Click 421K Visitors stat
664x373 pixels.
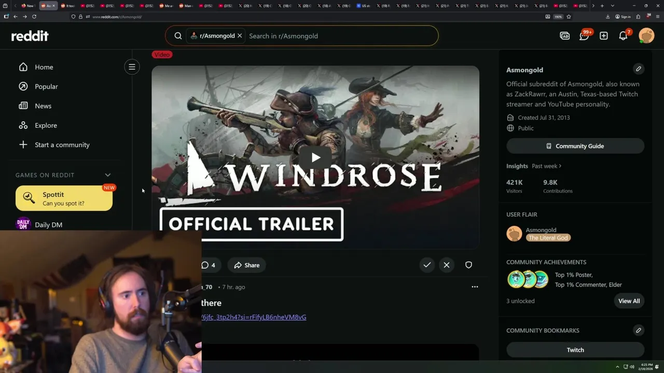(x=515, y=186)
